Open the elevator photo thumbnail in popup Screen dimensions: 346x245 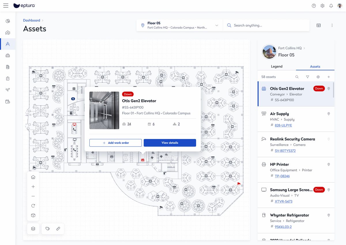click(104, 110)
